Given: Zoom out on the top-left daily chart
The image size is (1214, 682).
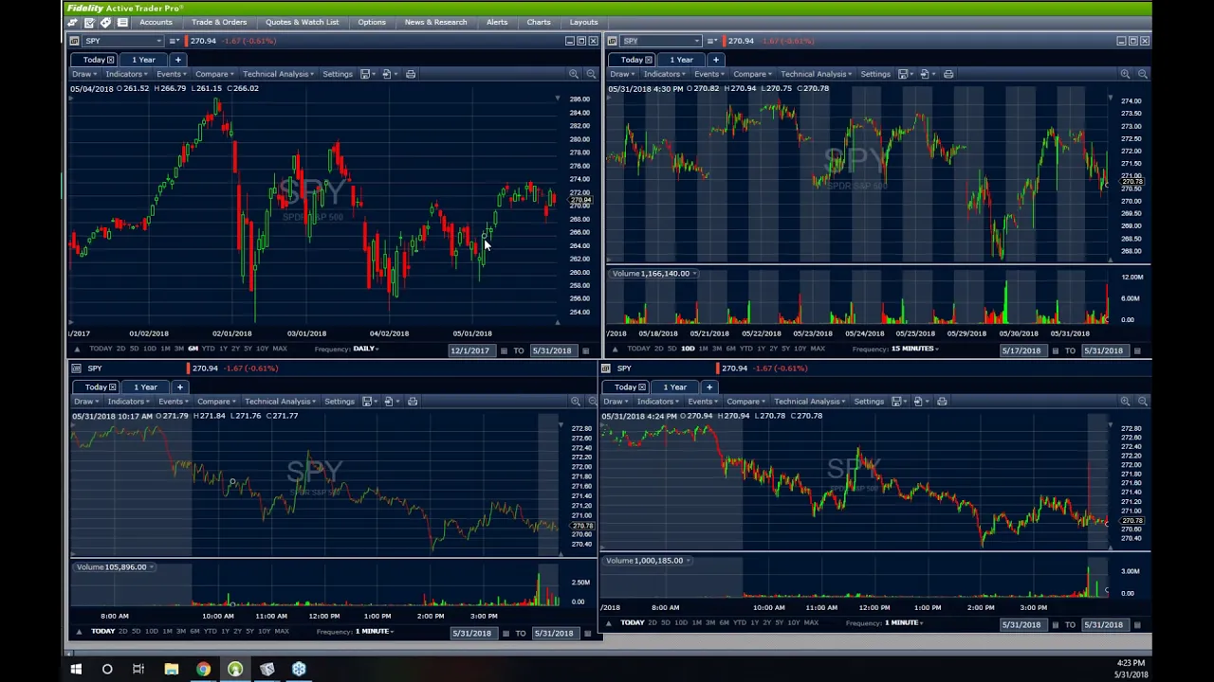Looking at the screenshot, I should pyautogui.click(x=591, y=74).
